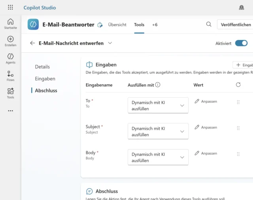Click the refresh icon in the Wert column
The width and height of the screenshot is (253, 200).
[238, 85]
